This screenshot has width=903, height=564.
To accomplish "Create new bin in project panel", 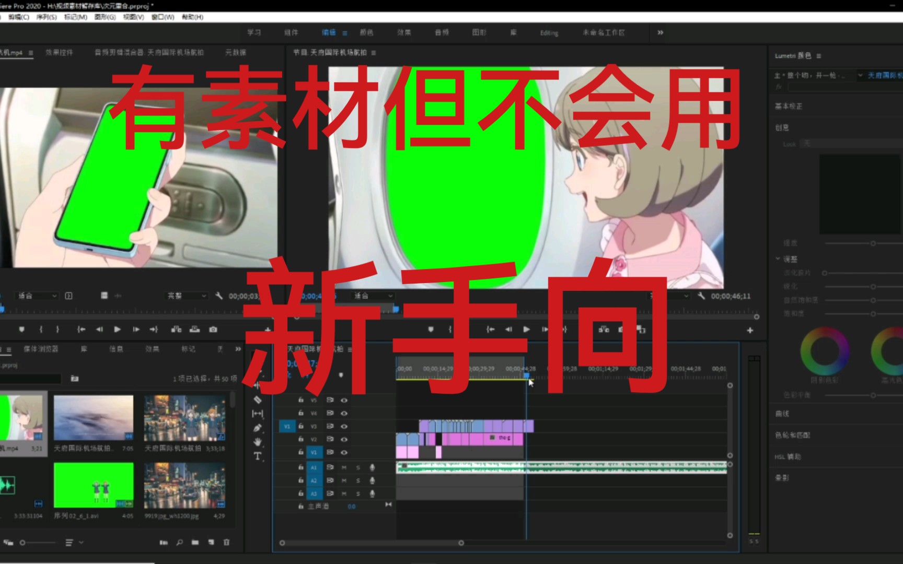I will click(195, 543).
